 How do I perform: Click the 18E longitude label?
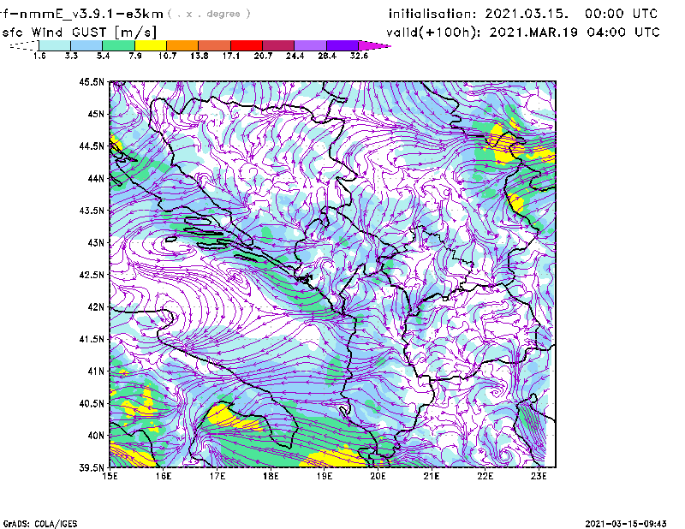point(271,476)
